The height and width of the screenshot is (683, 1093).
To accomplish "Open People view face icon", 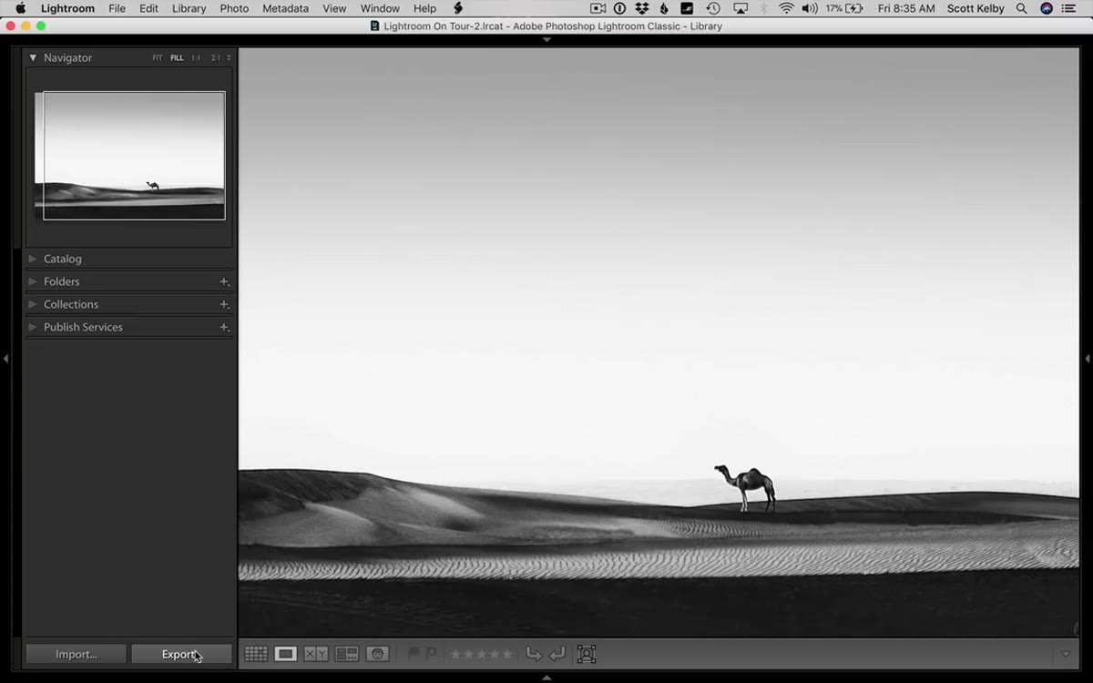I will (378, 654).
